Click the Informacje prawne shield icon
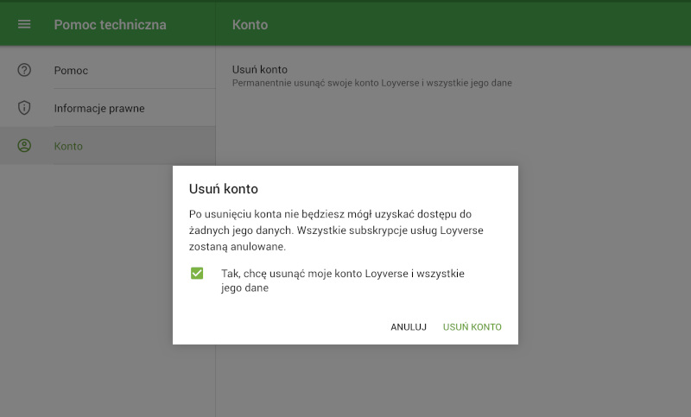Viewport: 691px width, 417px height. (24, 107)
